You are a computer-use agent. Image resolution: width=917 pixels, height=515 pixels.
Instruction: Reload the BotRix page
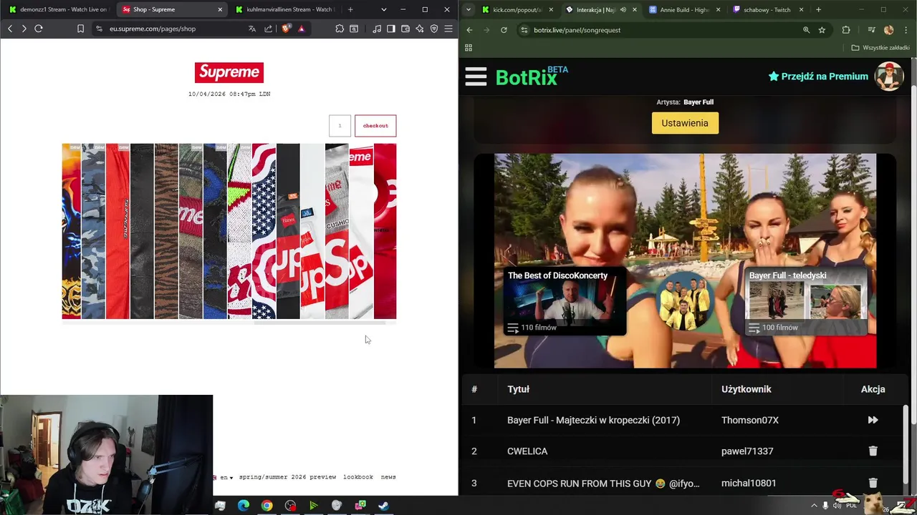(504, 30)
